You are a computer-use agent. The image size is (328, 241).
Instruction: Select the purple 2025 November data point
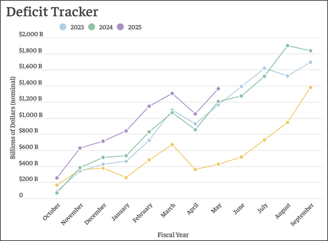tap(80, 148)
